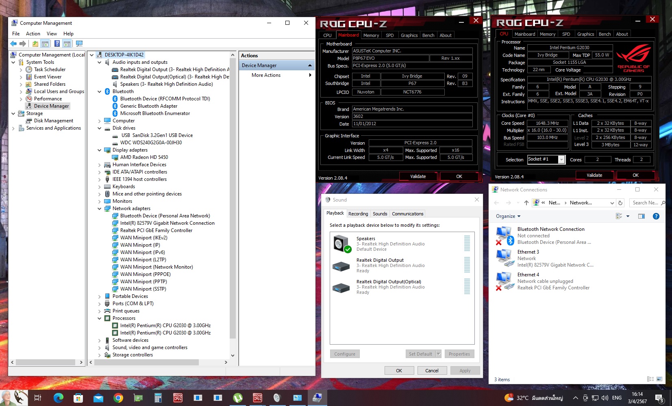Image resolution: width=672 pixels, height=406 pixels.
Task: Click the Up one level folder icon
Action: point(35,43)
